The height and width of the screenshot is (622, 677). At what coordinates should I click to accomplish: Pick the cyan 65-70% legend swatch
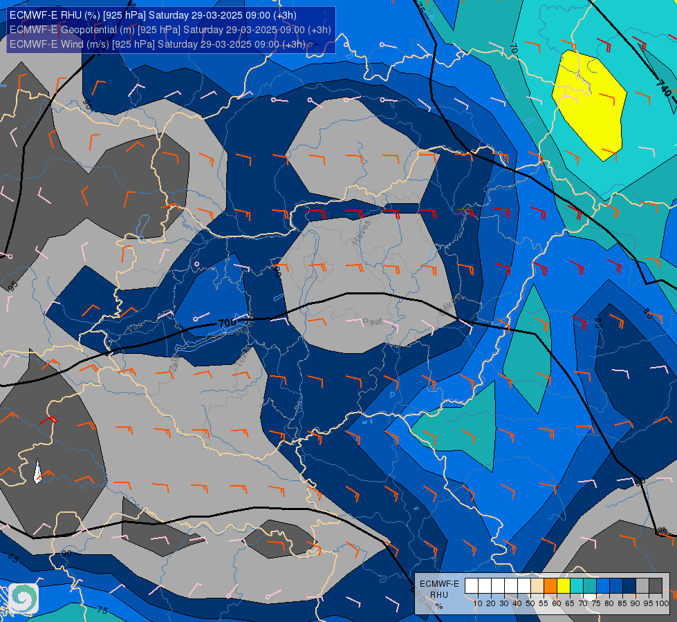(x=577, y=586)
